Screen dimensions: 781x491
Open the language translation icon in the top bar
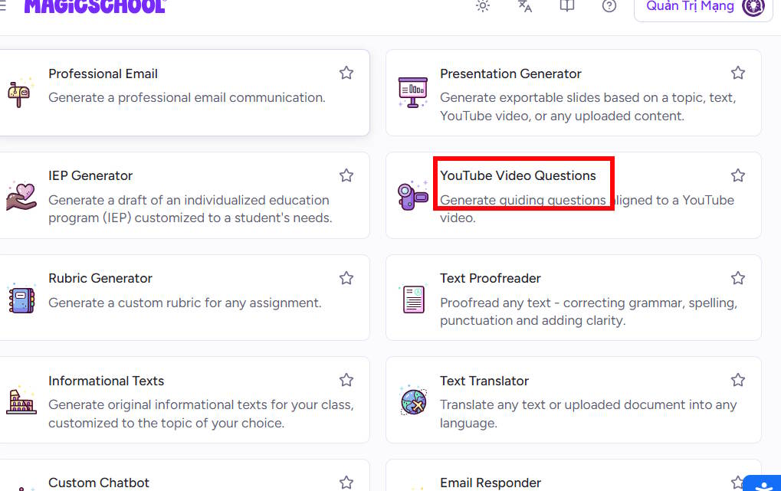click(x=524, y=7)
